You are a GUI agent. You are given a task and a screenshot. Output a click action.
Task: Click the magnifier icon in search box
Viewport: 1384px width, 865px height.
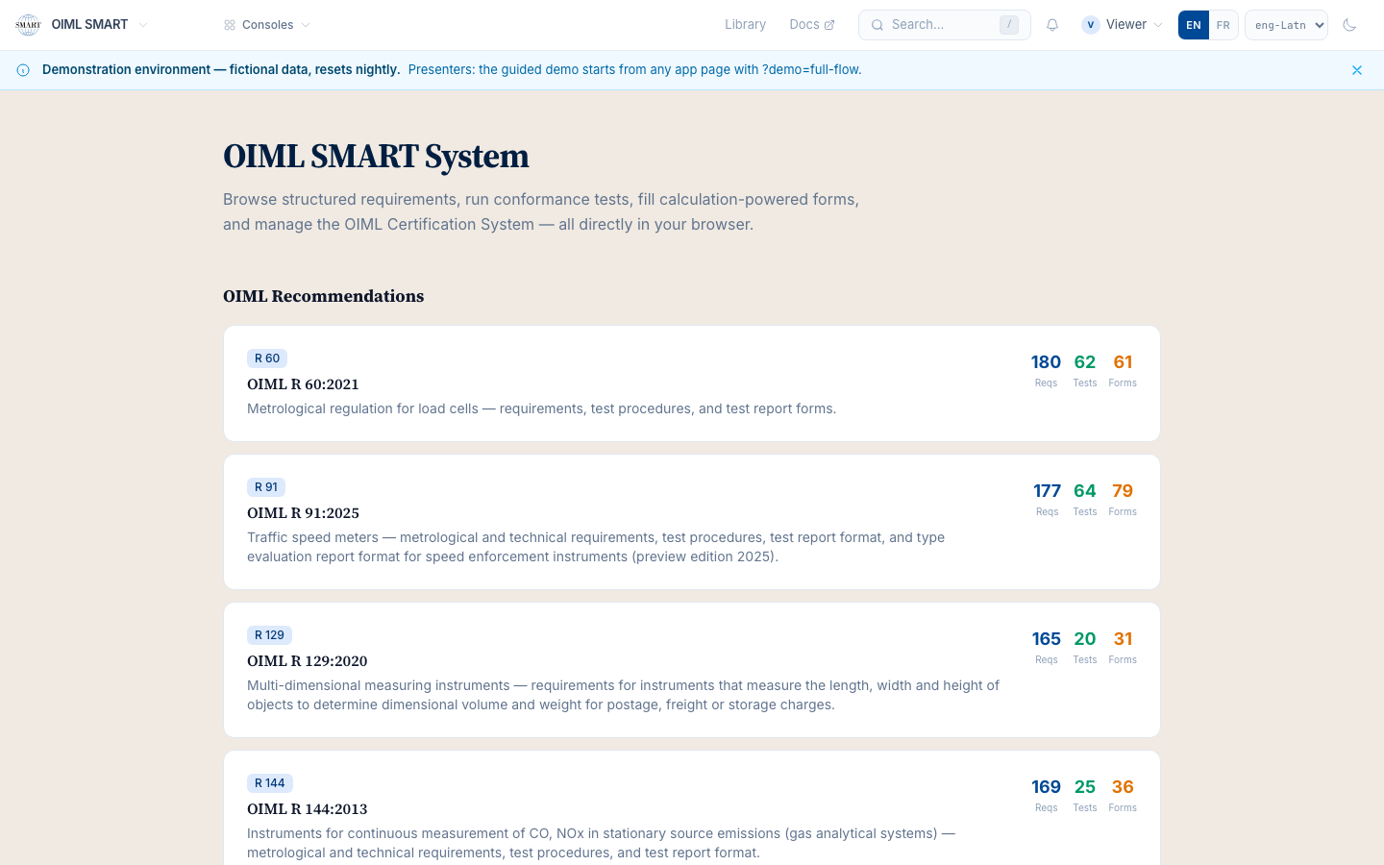pos(877,25)
